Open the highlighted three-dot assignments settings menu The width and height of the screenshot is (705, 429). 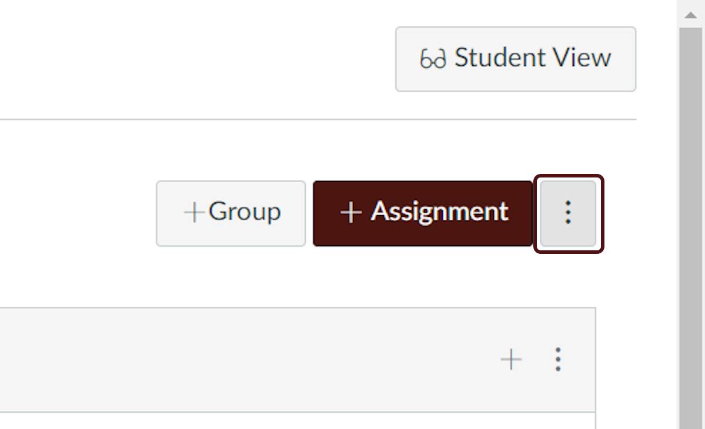tap(568, 213)
